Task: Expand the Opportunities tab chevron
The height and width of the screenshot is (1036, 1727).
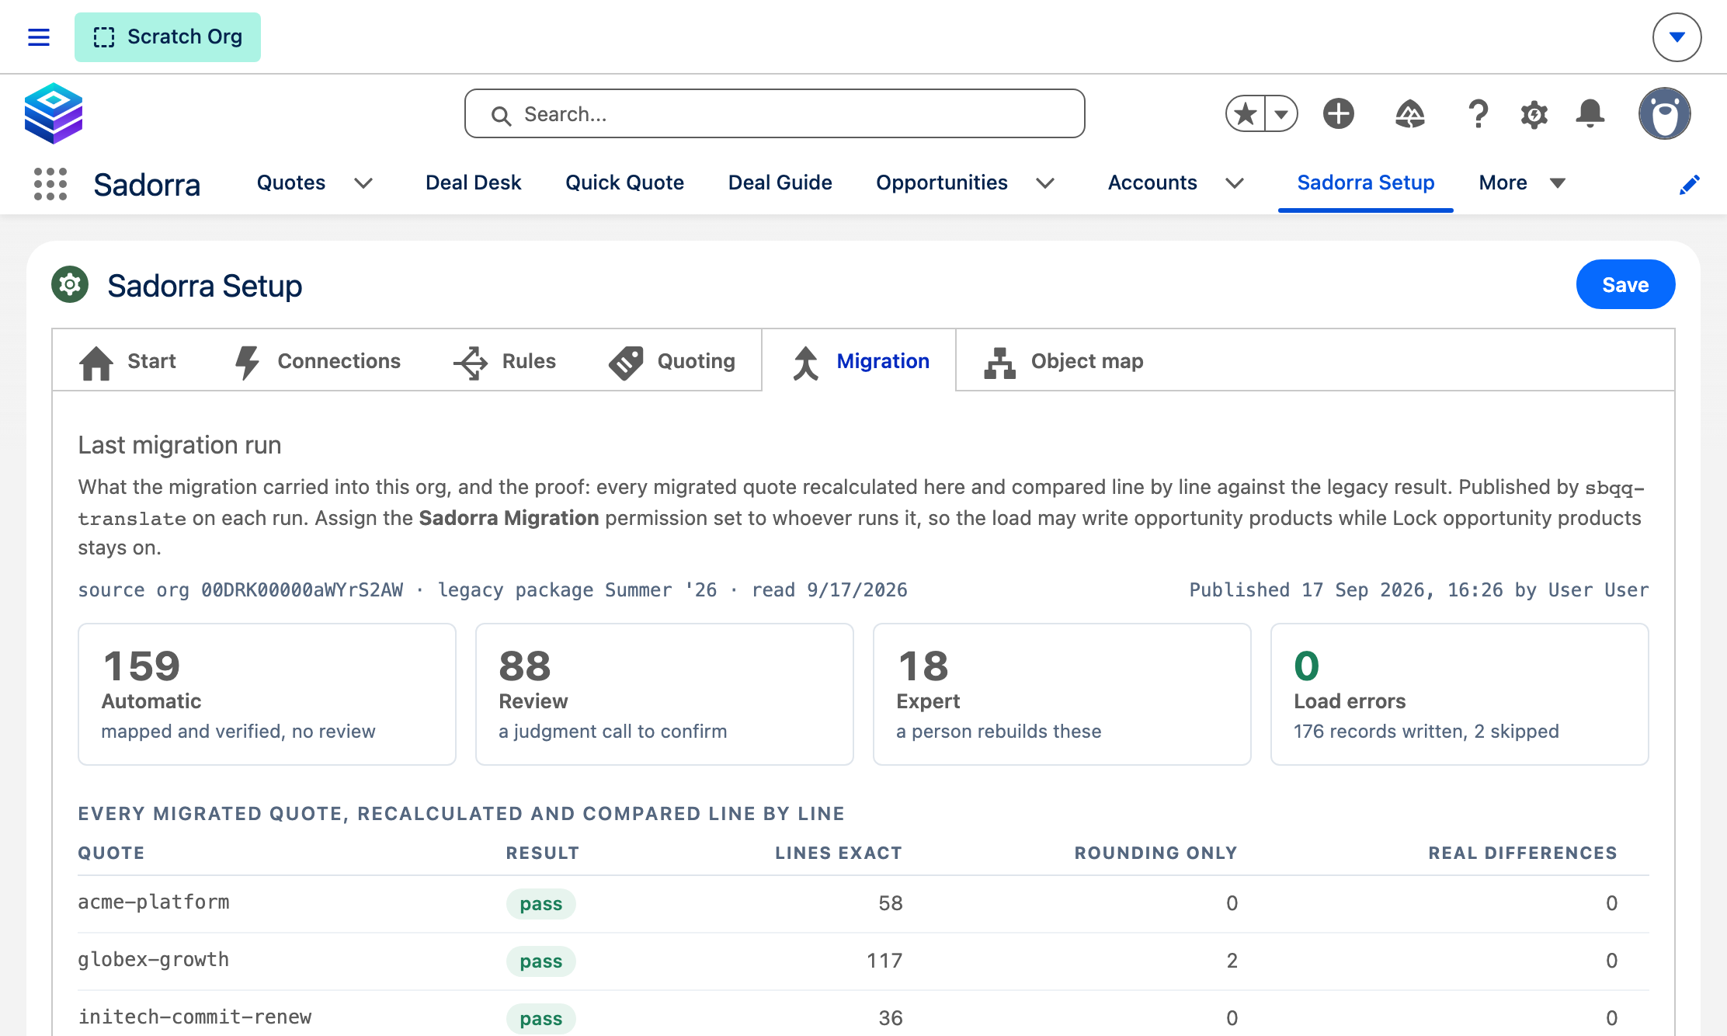Action: click(x=1045, y=183)
